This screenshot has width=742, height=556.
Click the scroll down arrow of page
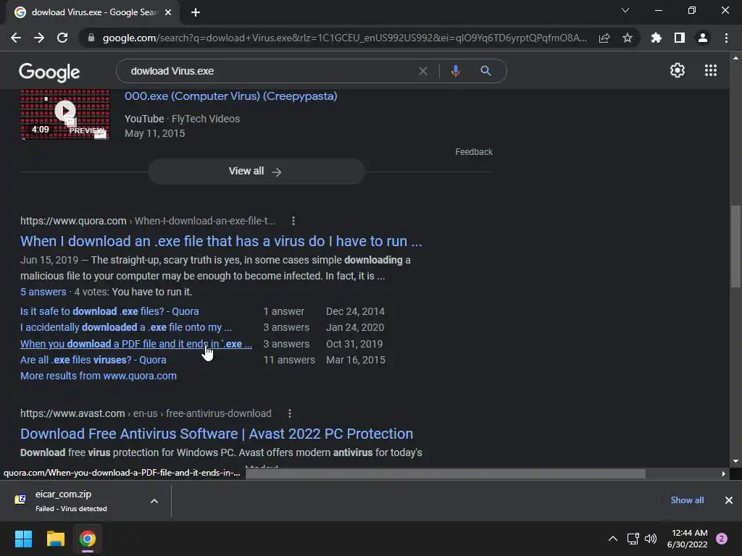coord(735,461)
